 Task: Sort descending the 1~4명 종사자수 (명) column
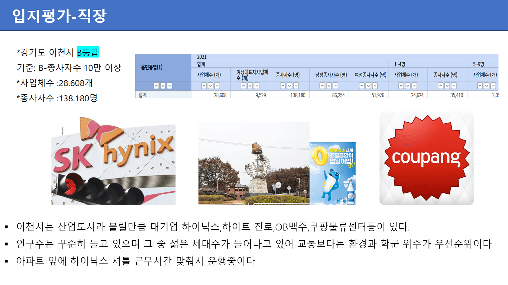(447, 86)
